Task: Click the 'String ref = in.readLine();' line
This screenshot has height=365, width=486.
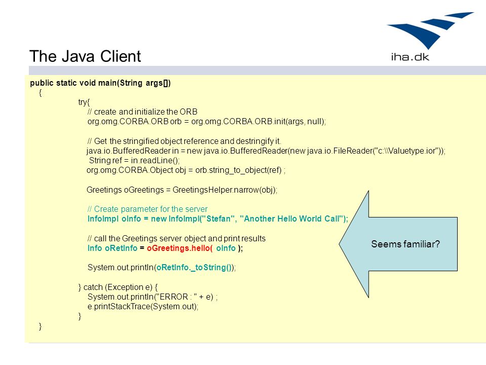Action: 134,161
